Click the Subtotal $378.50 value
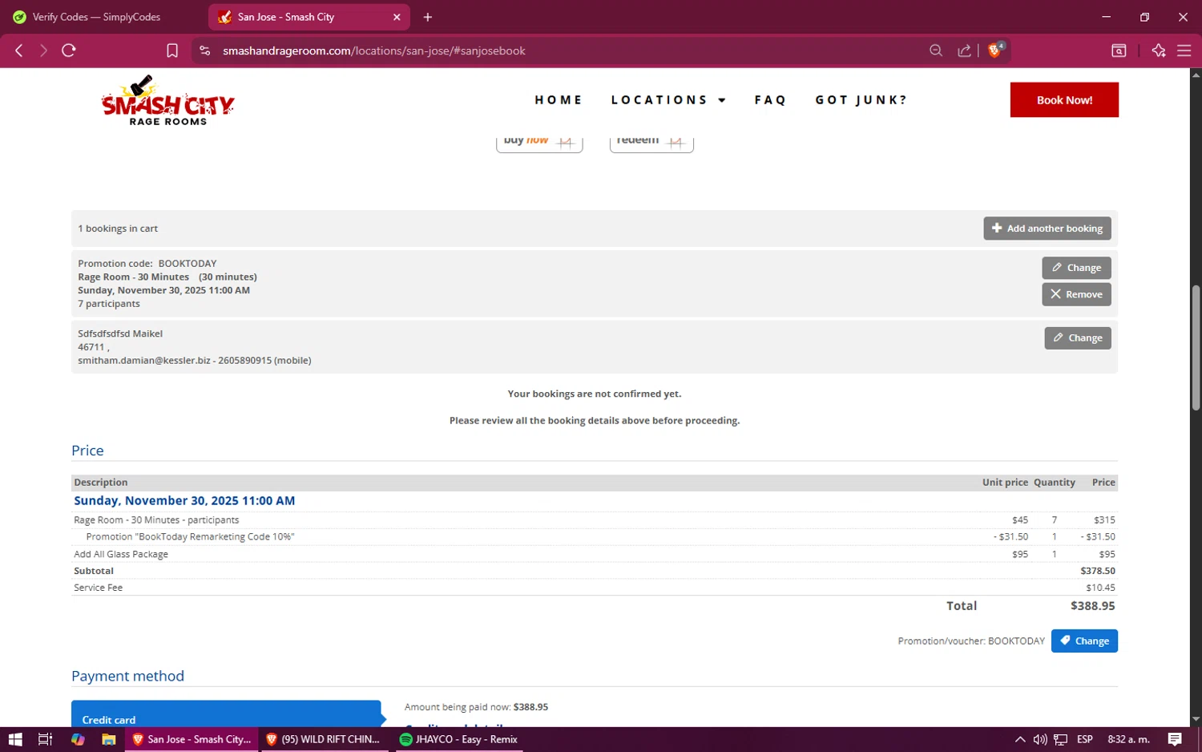This screenshot has width=1202, height=752. pyautogui.click(x=1097, y=571)
